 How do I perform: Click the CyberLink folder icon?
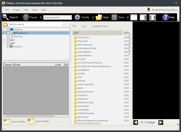pyautogui.click(x=75, y=99)
